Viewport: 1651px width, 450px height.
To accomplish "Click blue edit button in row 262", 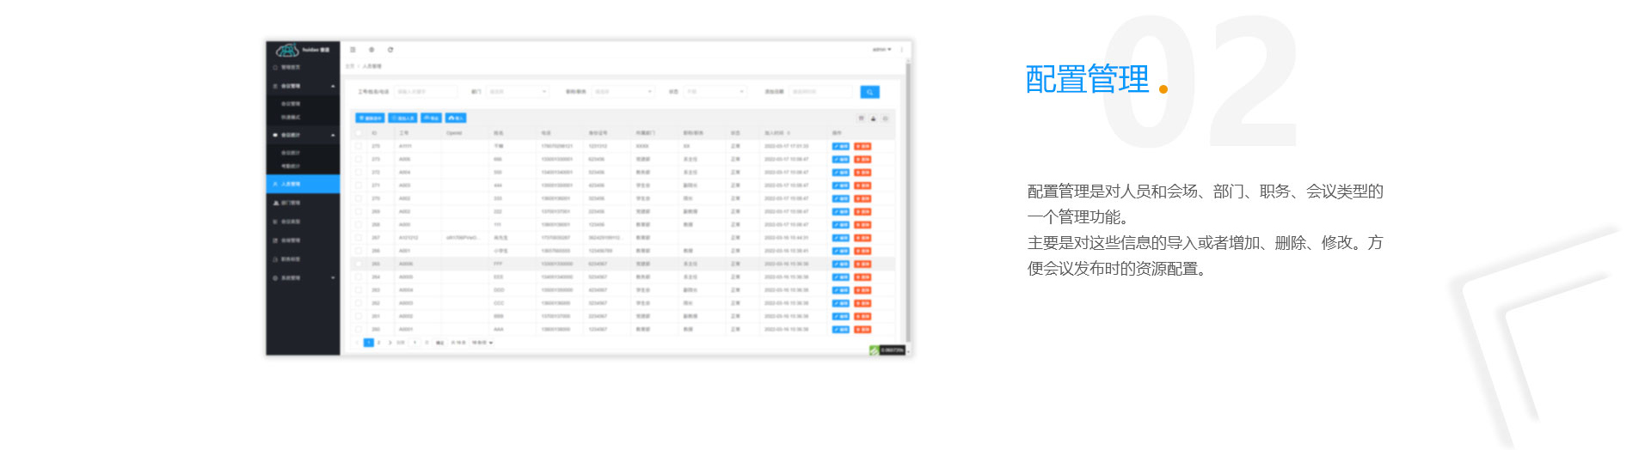I will [841, 303].
